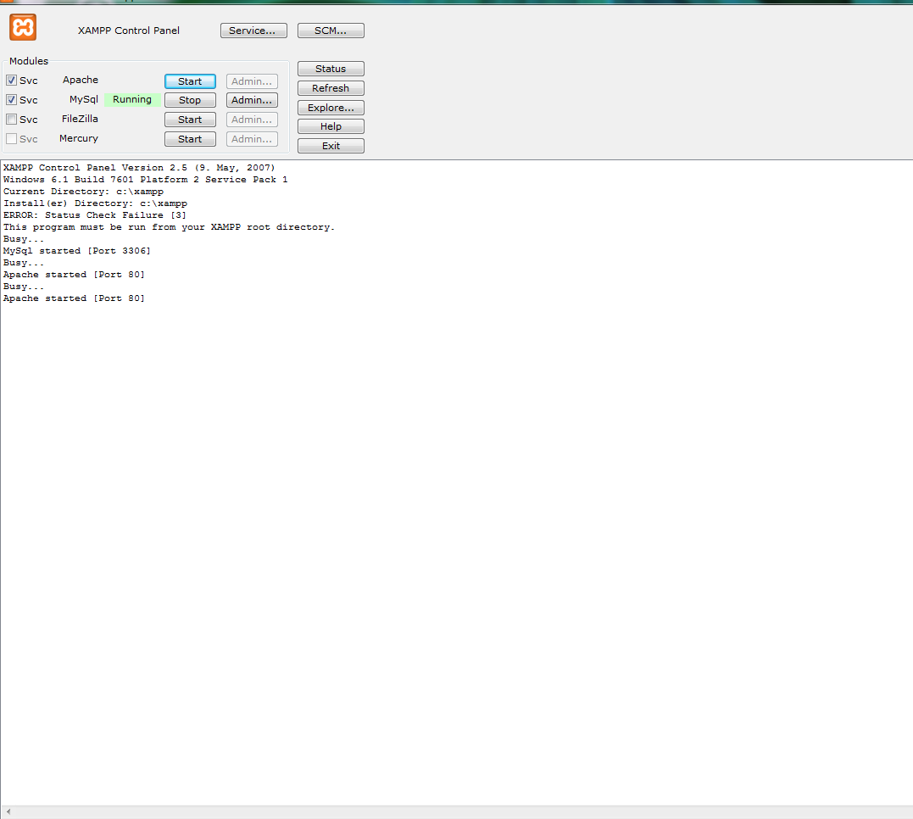Open the Help button

tap(331, 126)
